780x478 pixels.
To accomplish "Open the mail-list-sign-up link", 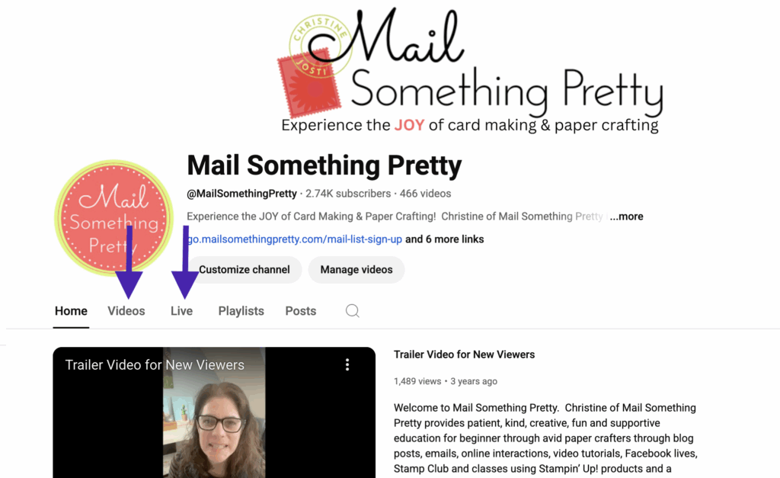I will point(295,239).
